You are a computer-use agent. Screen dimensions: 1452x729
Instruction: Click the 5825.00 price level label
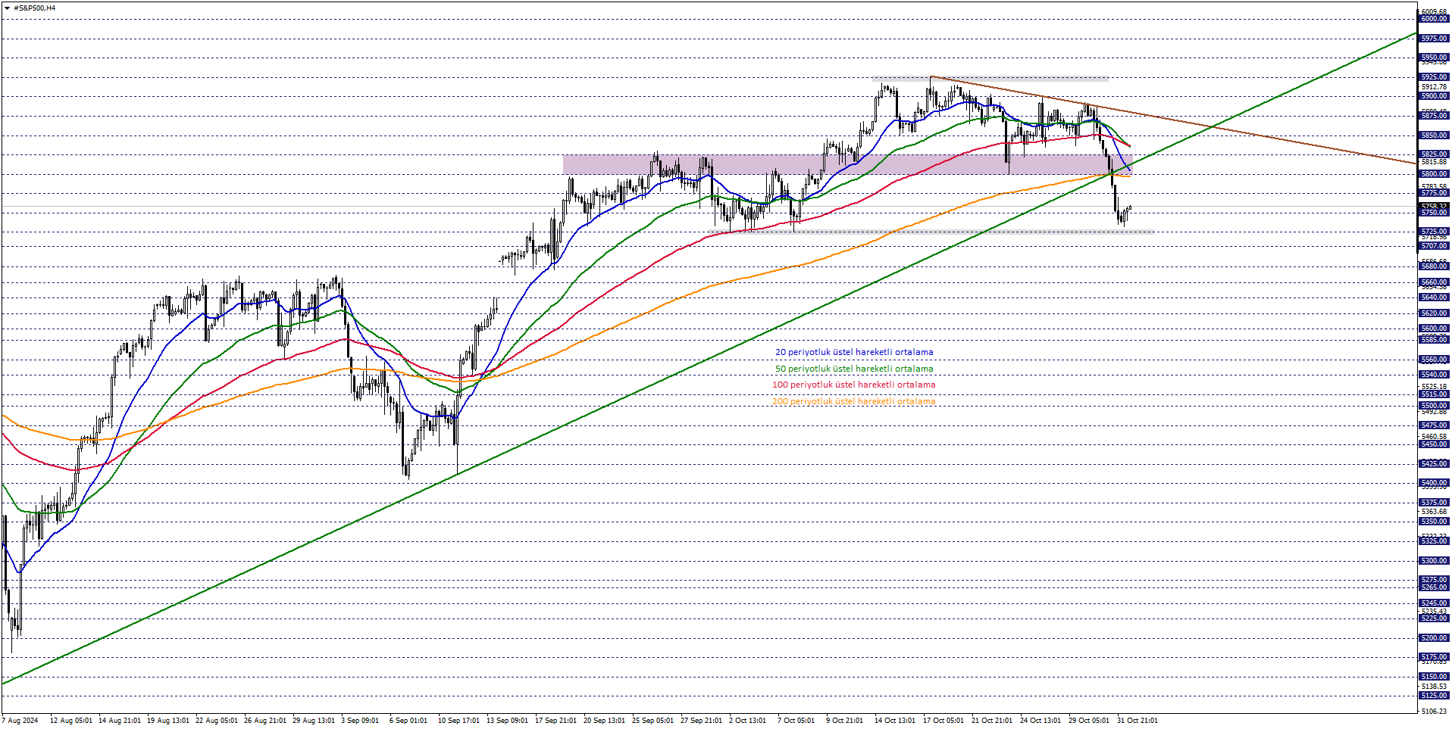coord(1434,154)
